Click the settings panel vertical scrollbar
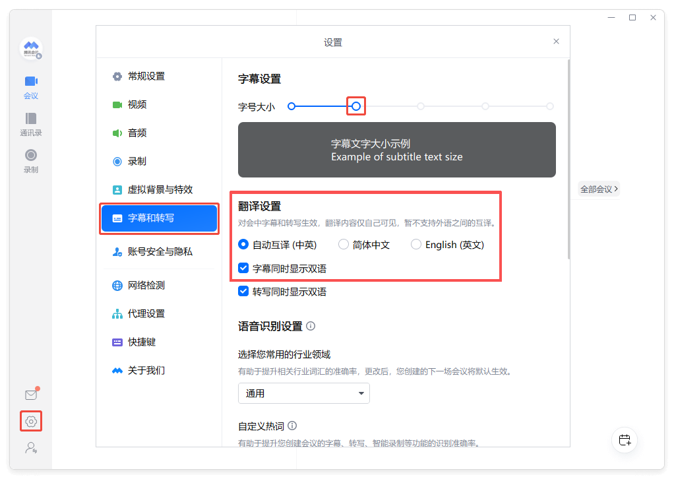The height and width of the screenshot is (479, 674). (x=568, y=160)
